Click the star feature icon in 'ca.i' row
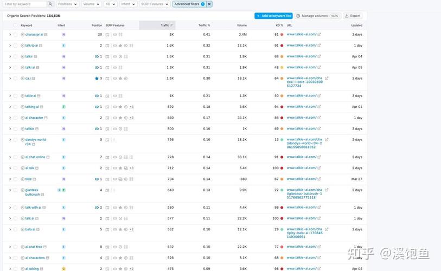 pyautogui.click(x=120, y=79)
